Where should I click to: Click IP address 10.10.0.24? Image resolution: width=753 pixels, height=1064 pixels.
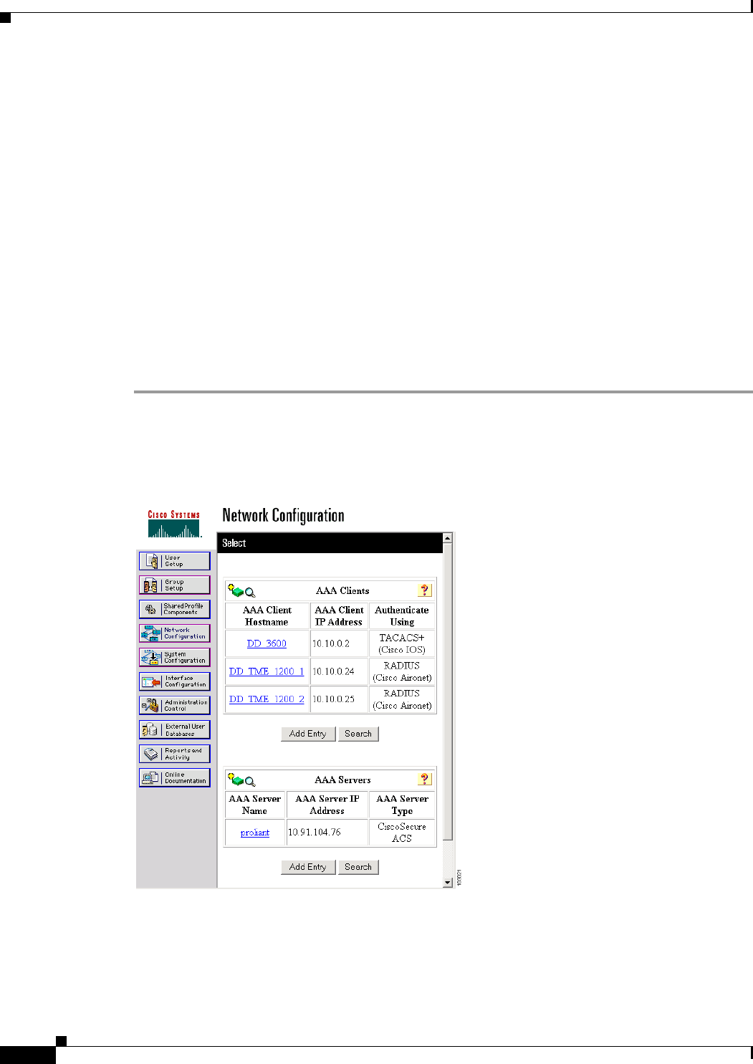click(333, 671)
